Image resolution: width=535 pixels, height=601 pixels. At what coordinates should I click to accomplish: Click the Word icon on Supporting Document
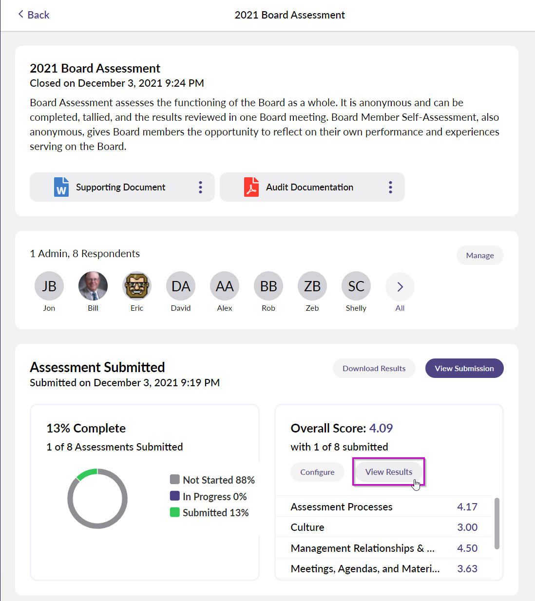tap(61, 187)
